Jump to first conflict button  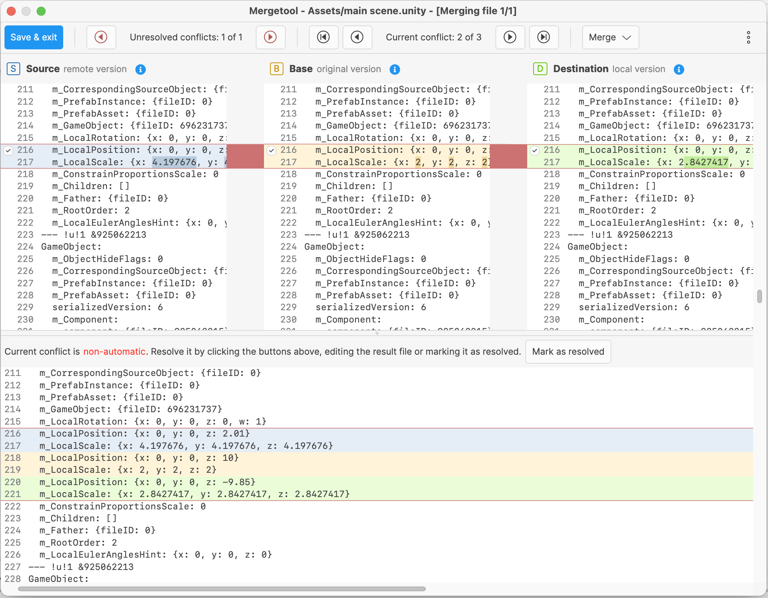click(x=323, y=37)
